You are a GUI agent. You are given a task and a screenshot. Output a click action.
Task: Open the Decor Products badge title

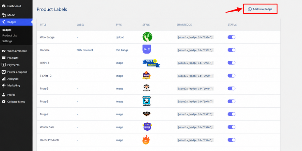click(49, 140)
